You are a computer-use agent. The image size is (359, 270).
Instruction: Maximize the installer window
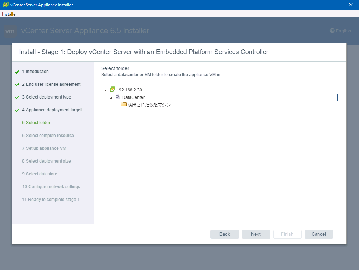(334, 5)
